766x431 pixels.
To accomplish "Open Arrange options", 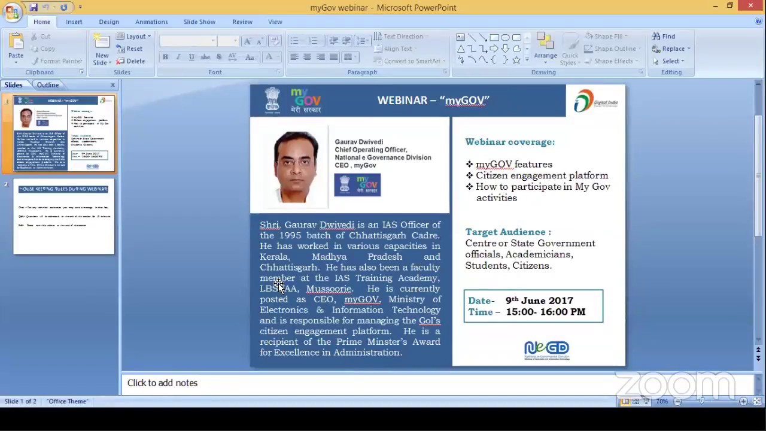I will [545, 48].
